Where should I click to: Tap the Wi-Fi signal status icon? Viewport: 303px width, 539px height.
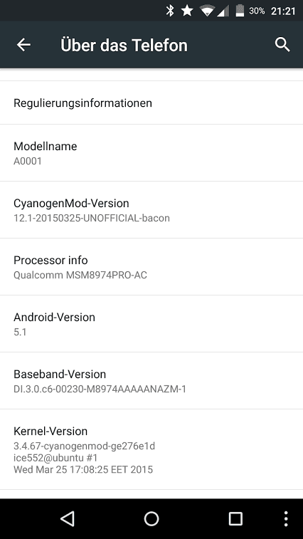[207, 11]
